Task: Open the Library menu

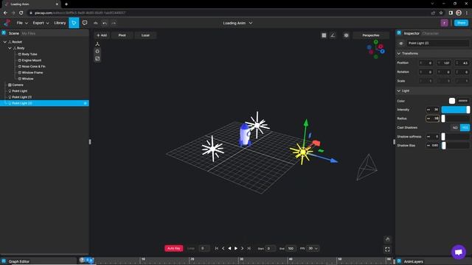Action: 60,23
